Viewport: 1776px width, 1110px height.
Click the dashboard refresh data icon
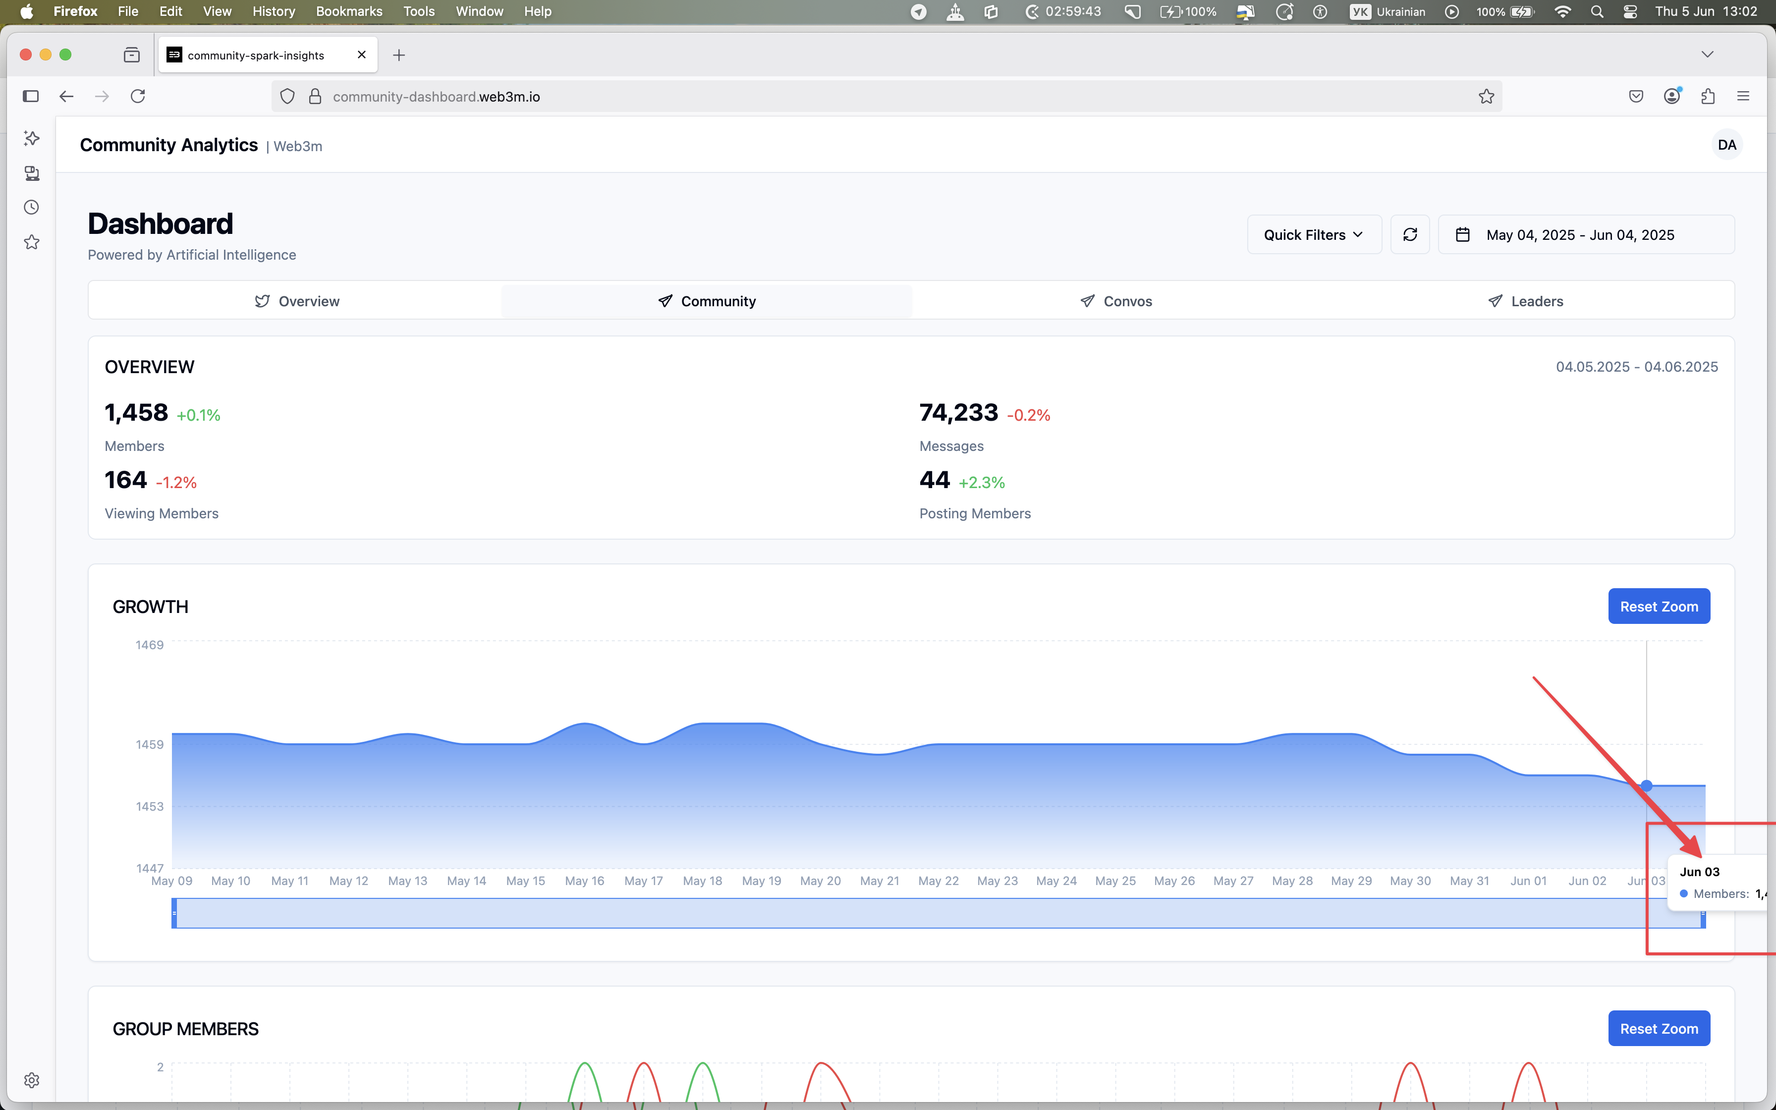(x=1410, y=235)
